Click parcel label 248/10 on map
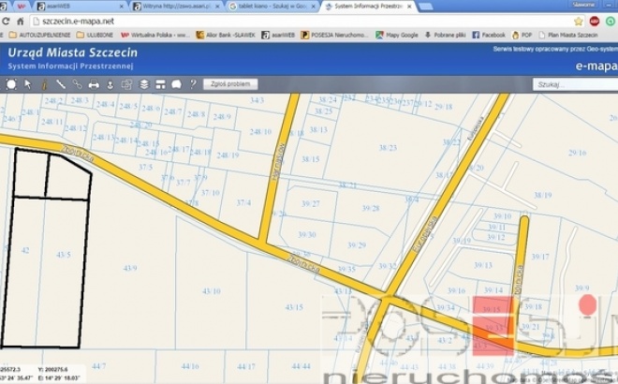The height and width of the screenshot is (384, 618). 260,132
